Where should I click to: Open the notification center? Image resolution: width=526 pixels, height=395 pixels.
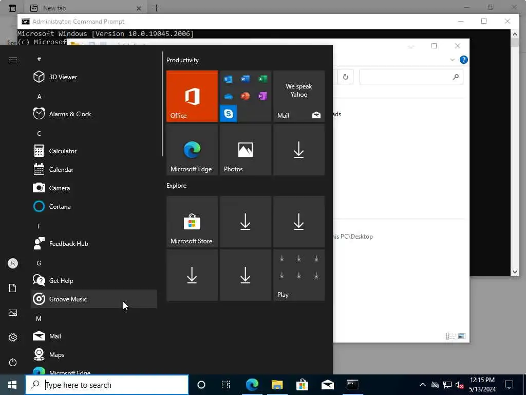pos(509,385)
